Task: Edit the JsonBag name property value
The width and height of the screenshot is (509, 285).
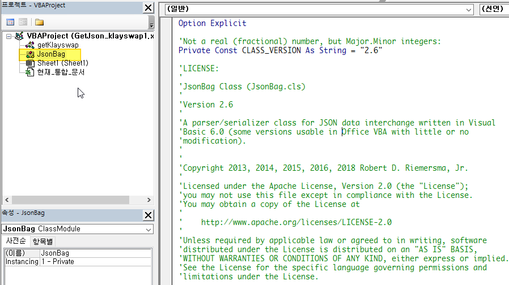Action: tap(95, 253)
